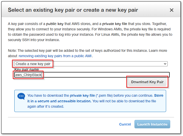183x136 pixels.
Task: Click 'again after it's created' notice text
Action: click(46, 106)
